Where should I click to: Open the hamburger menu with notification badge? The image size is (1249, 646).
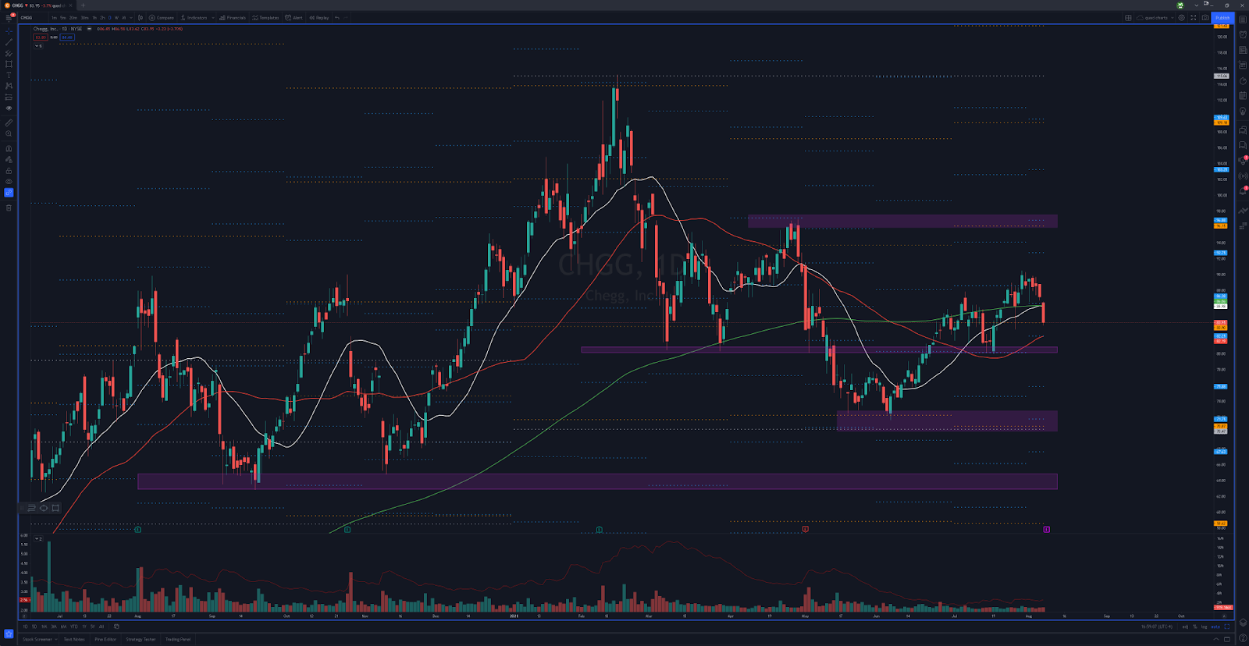point(9,17)
